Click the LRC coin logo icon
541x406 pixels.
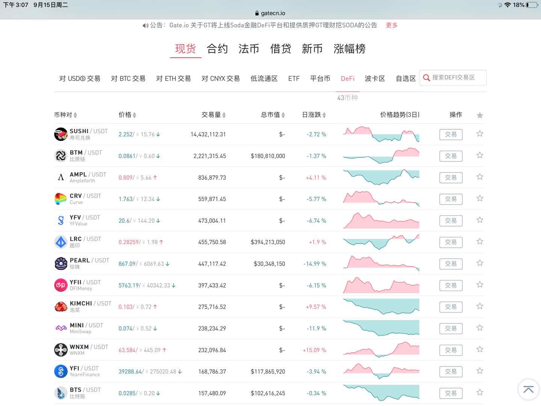pyautogui.click(x=60, y=242)
